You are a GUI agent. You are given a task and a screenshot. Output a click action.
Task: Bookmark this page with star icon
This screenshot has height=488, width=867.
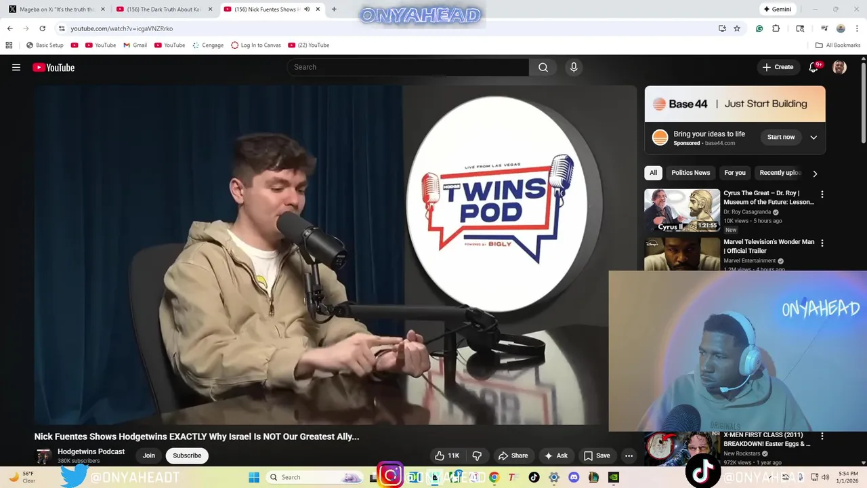[737, 28]
